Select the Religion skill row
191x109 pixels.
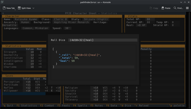[x=124, y=88]
